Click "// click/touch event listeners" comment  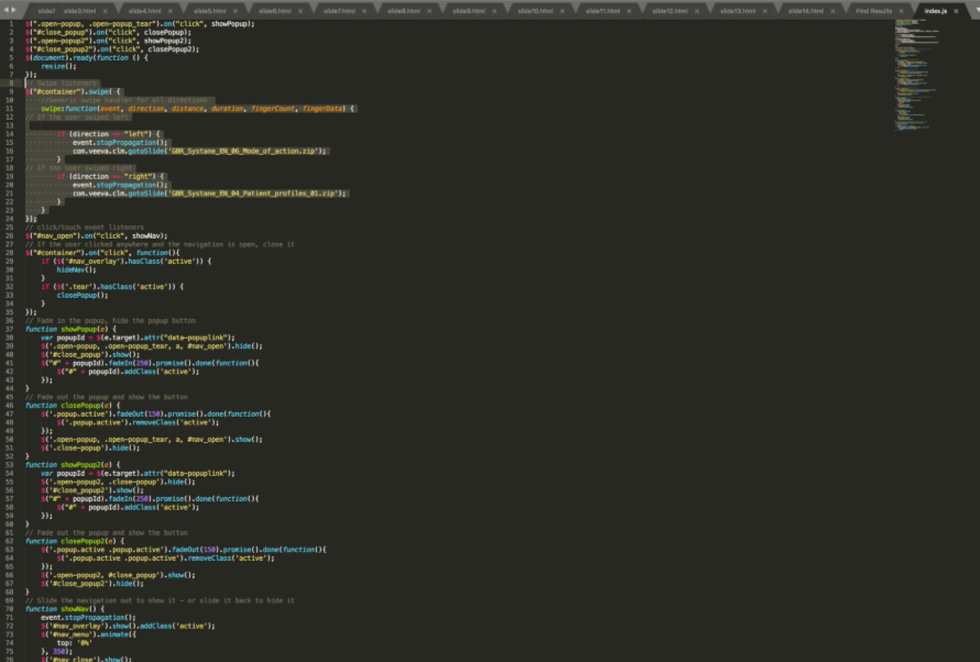(84, 227)
